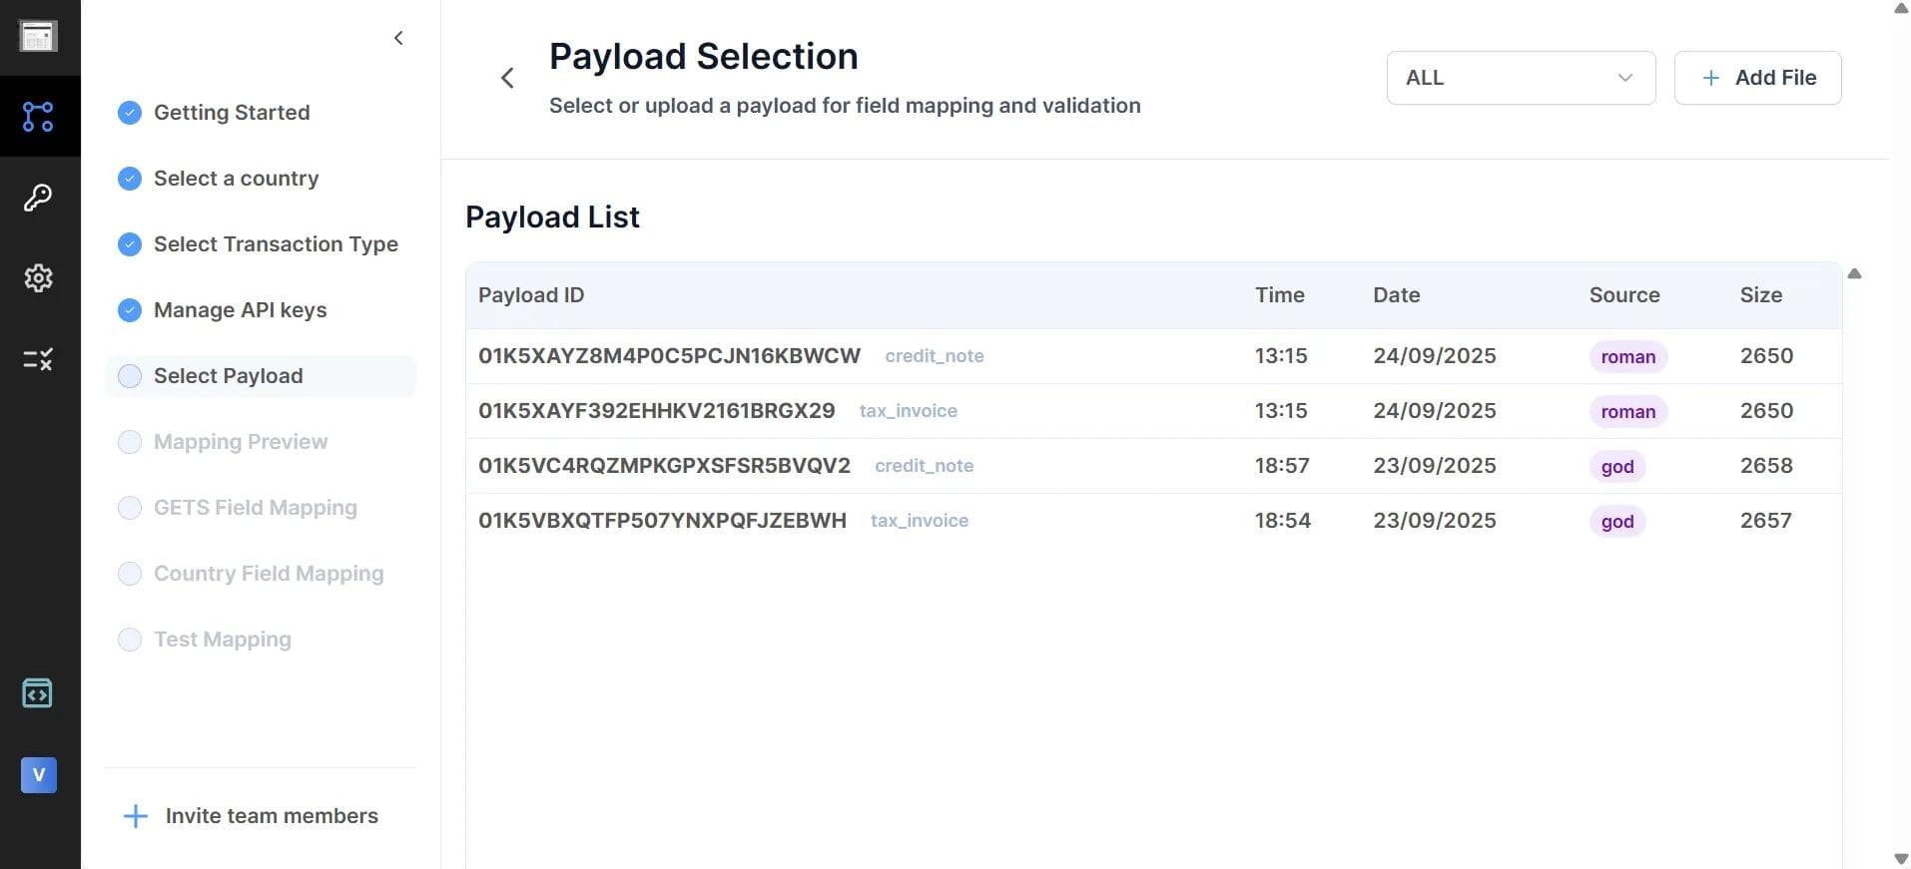Click the app logo icon at top of sidebar
The width and height of the screenshot is (1911, 869).
[38, 37]
